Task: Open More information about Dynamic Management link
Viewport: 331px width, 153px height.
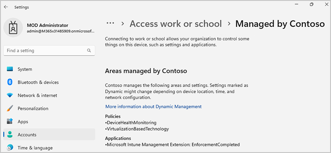Action: click(154, 106)
